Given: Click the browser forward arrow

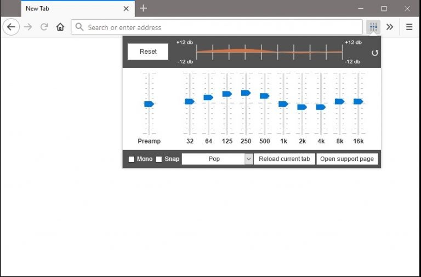Looking at the screenshot, I should pos(28,27).
